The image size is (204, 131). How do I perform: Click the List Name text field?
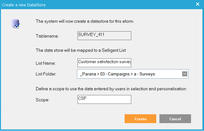pos(104,63)
